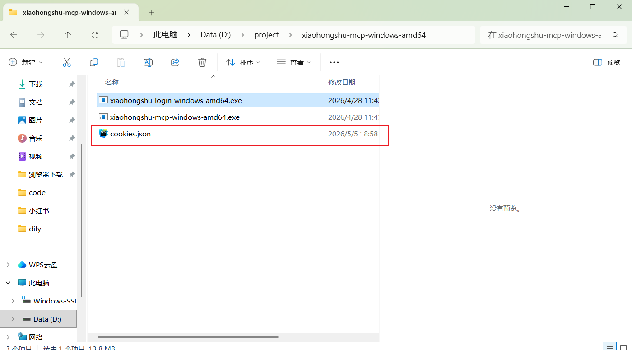Open 文档 in navigation pane

tap(36, 102)
